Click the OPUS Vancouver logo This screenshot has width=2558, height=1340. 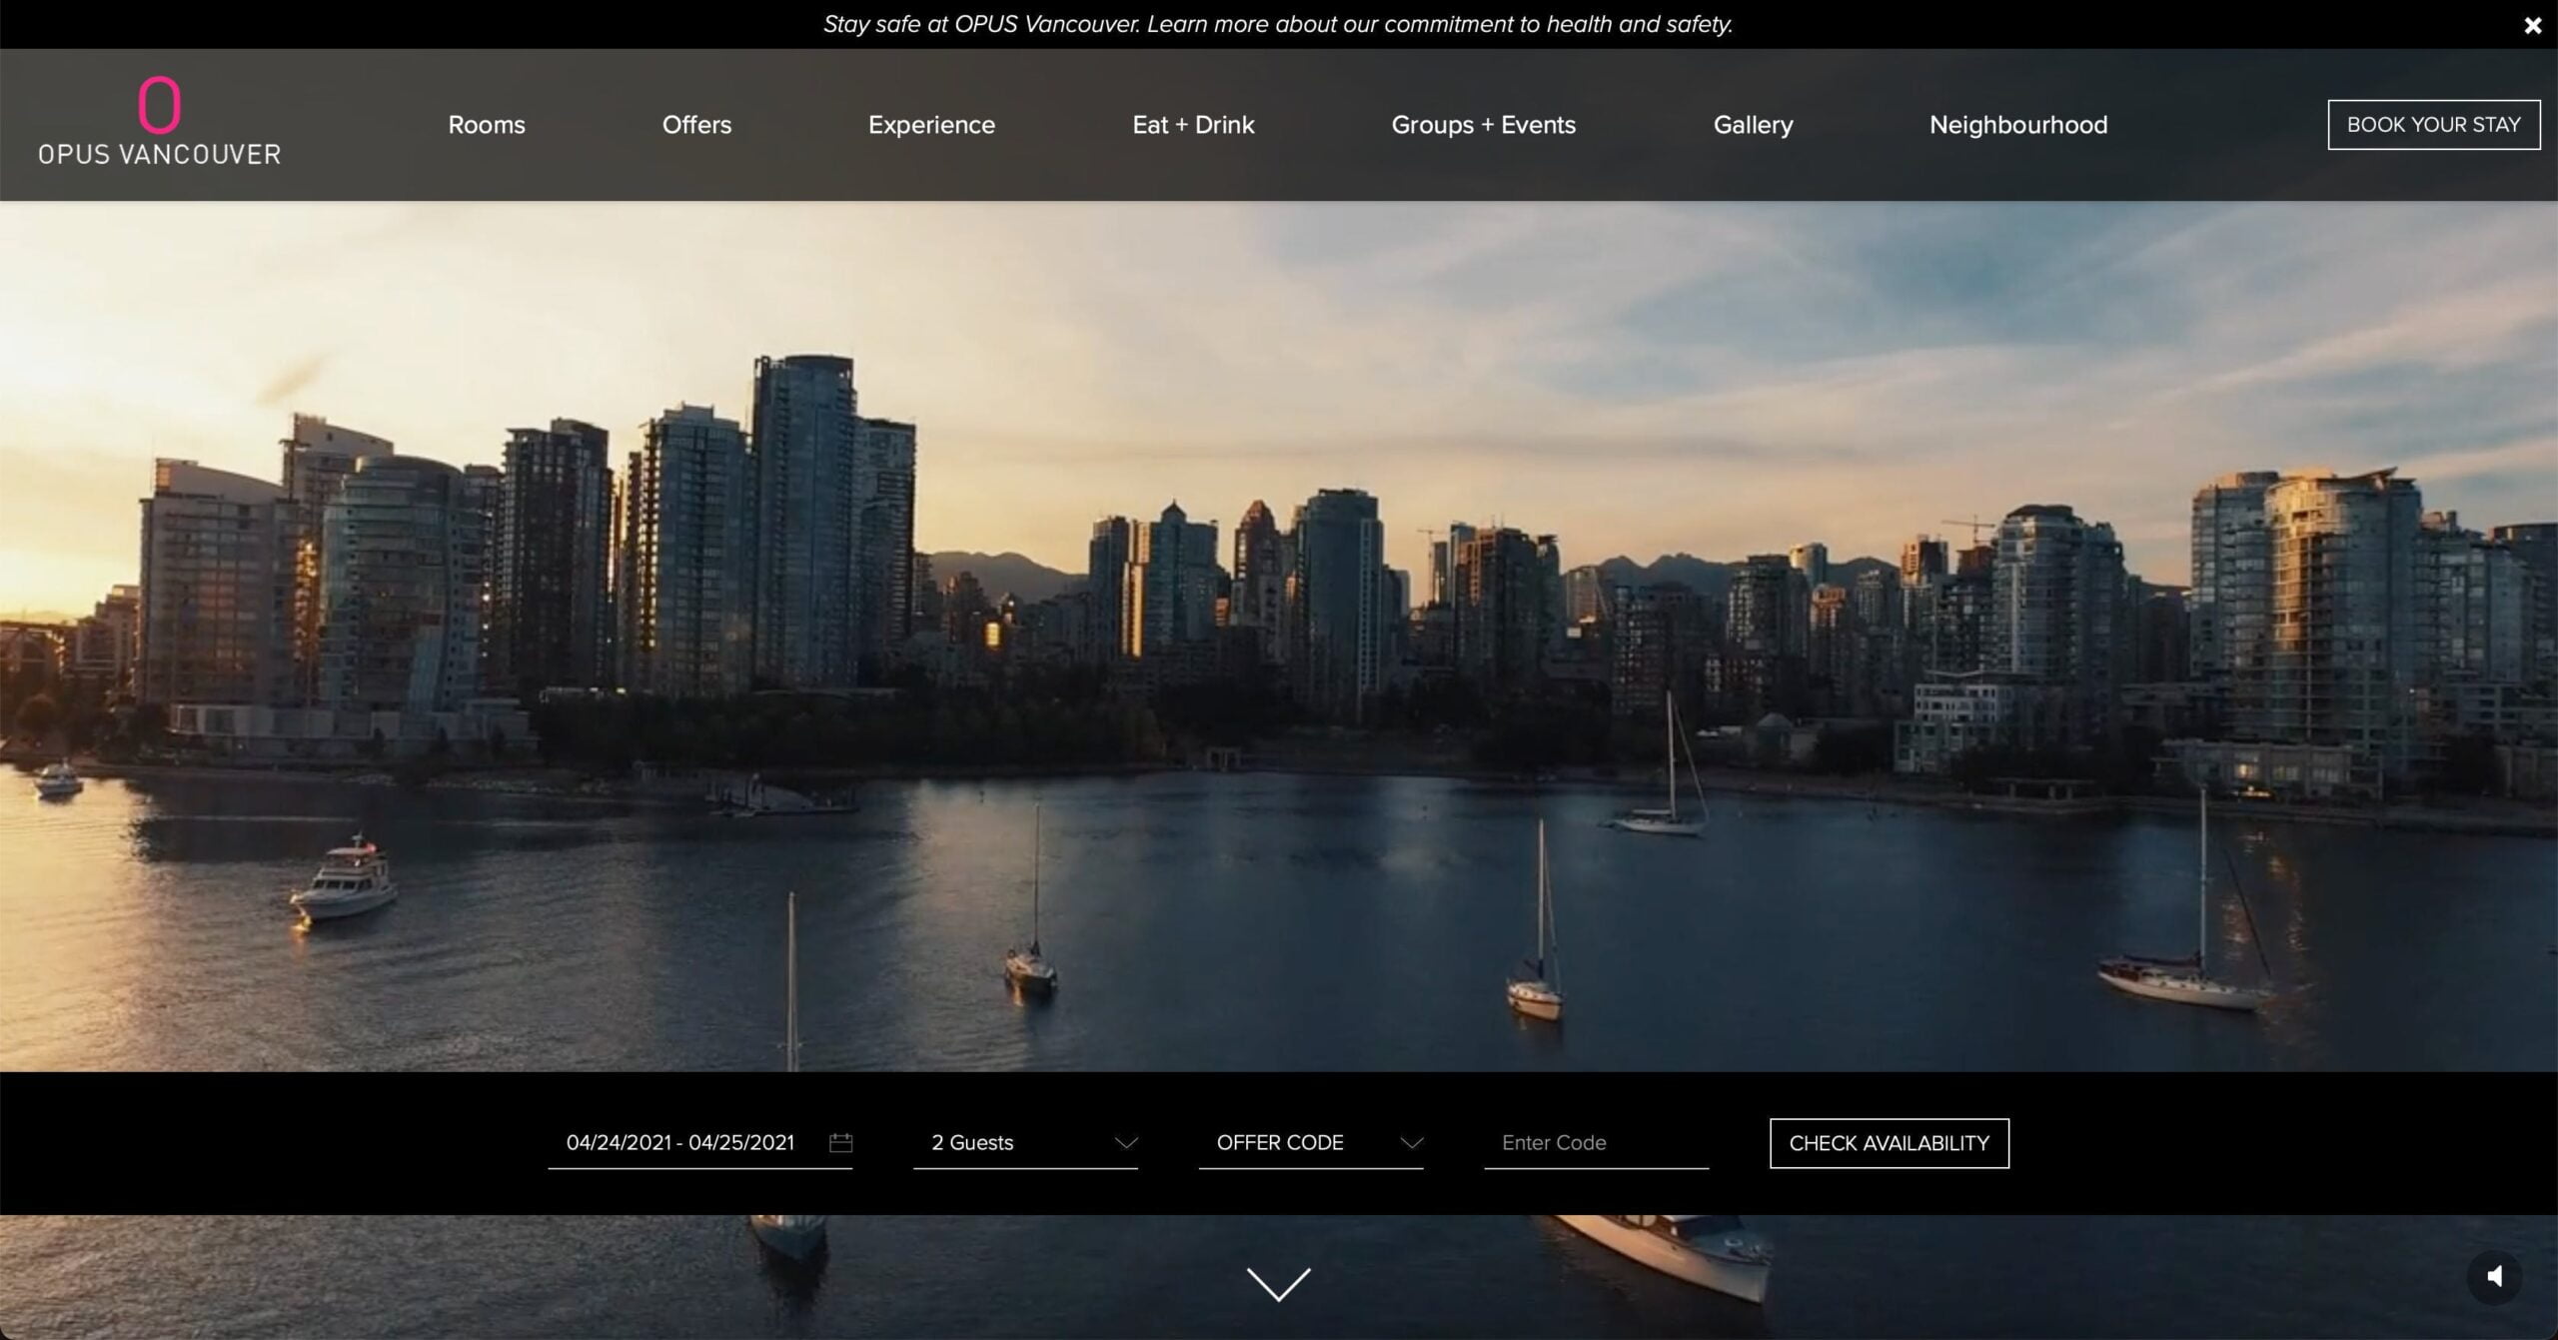click(x=160, y=121)
